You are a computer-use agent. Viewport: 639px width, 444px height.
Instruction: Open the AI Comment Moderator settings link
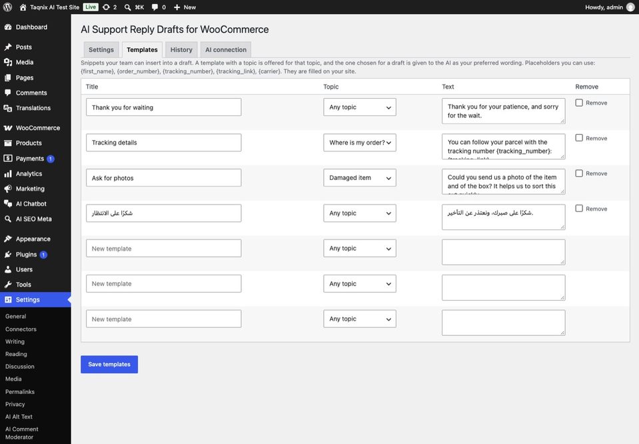tap(22, 433)
